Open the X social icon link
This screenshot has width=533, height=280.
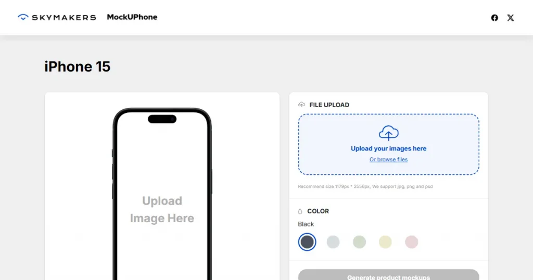click(511, 18)
